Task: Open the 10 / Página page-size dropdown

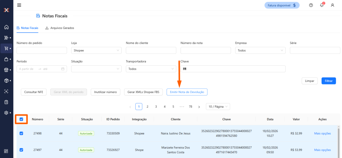Action: (x=218, y=106)
